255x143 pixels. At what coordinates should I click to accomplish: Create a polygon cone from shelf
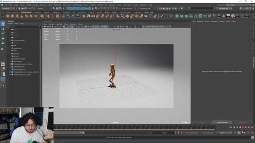(22, 16)
